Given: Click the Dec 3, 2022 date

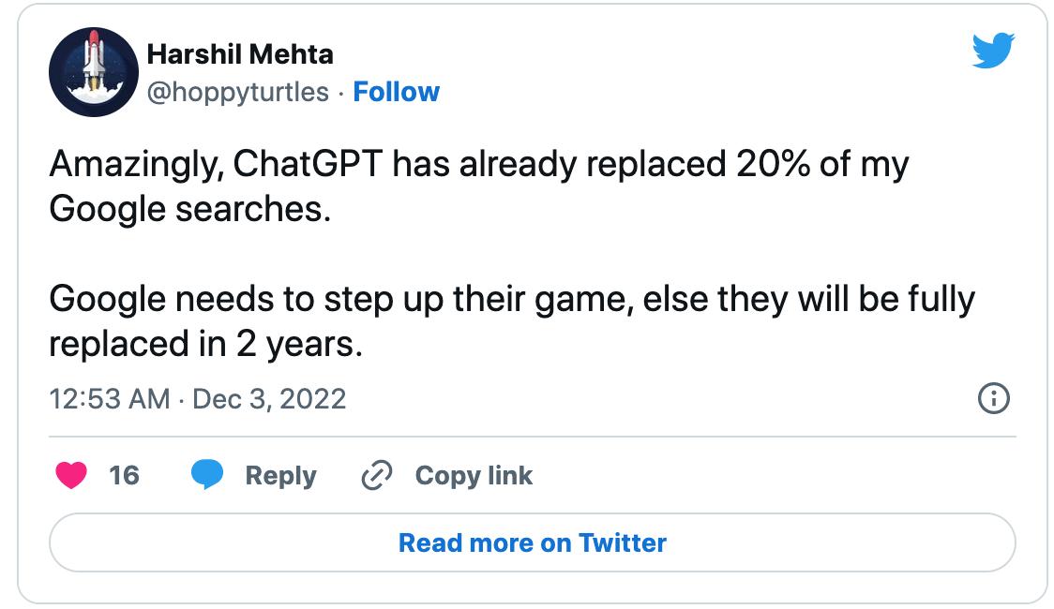Looking at the screenshot, I should [269, 399].
